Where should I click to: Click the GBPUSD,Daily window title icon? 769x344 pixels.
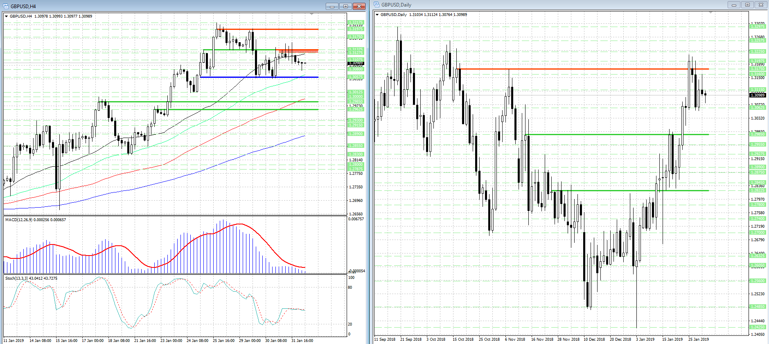tap(377, 5)
